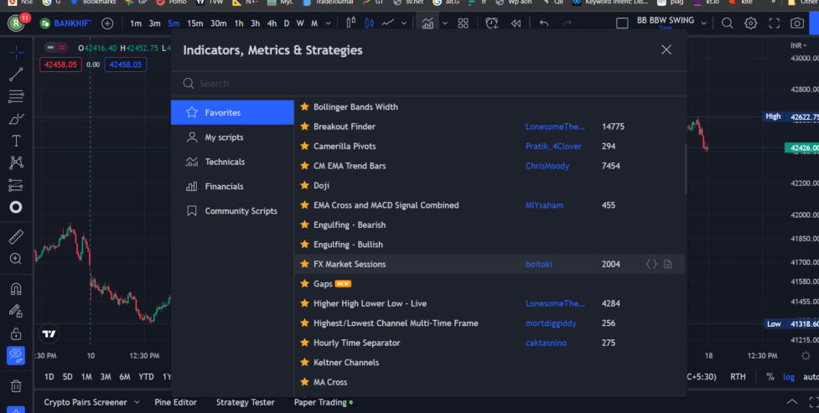View source code of FX Market Sessions

click(x=651, y=264)
